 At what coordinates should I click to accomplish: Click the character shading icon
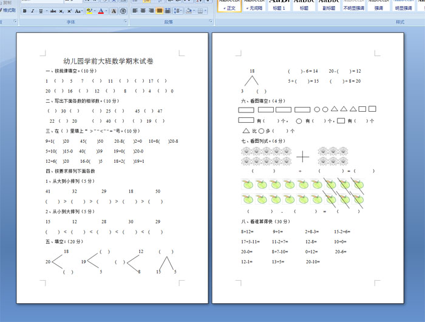click(x=114, y=11)
